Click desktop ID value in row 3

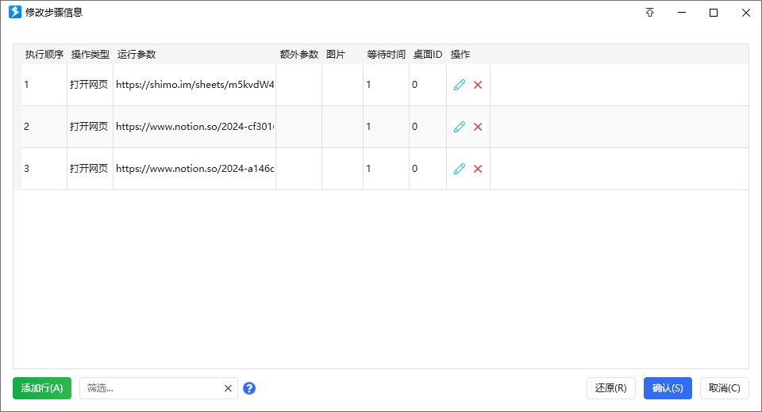pyautogui.click(x=428, y=169)
